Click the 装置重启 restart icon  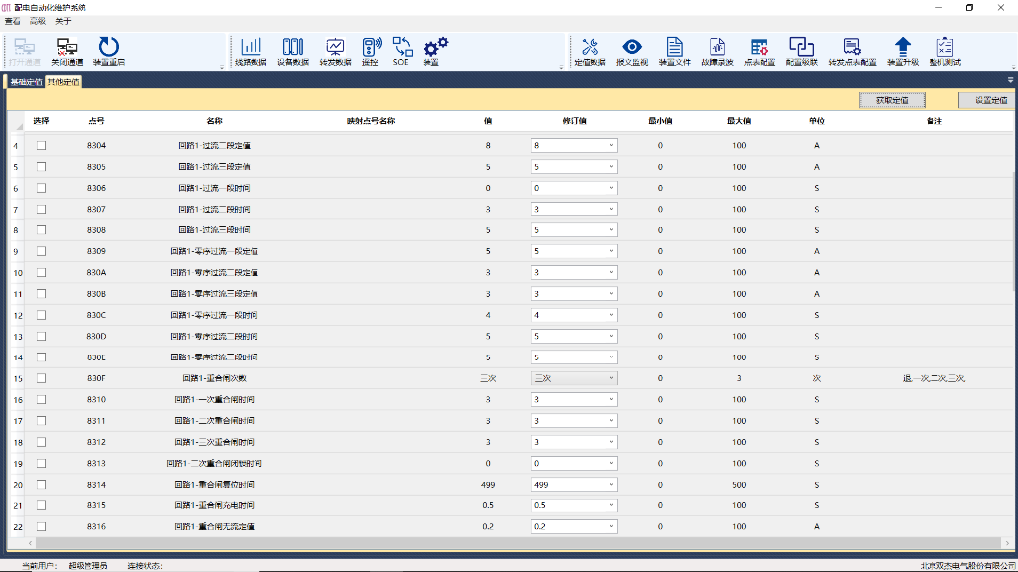(x=108, y=47)
